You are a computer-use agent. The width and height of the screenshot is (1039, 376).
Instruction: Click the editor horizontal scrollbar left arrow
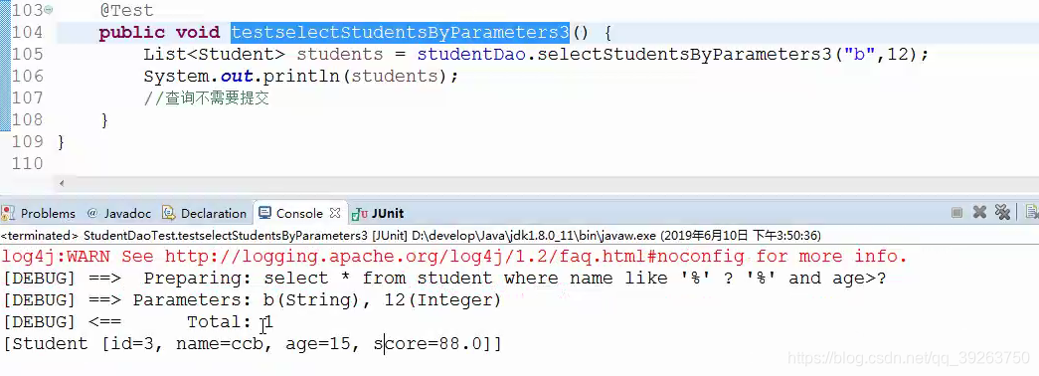62,183
